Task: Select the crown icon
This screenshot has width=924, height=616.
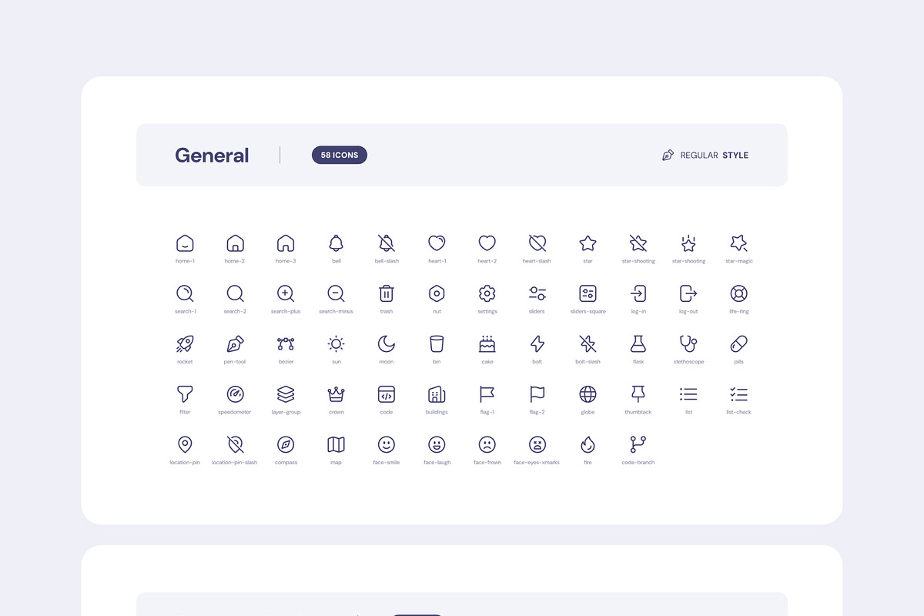Action: pos(336,394)
